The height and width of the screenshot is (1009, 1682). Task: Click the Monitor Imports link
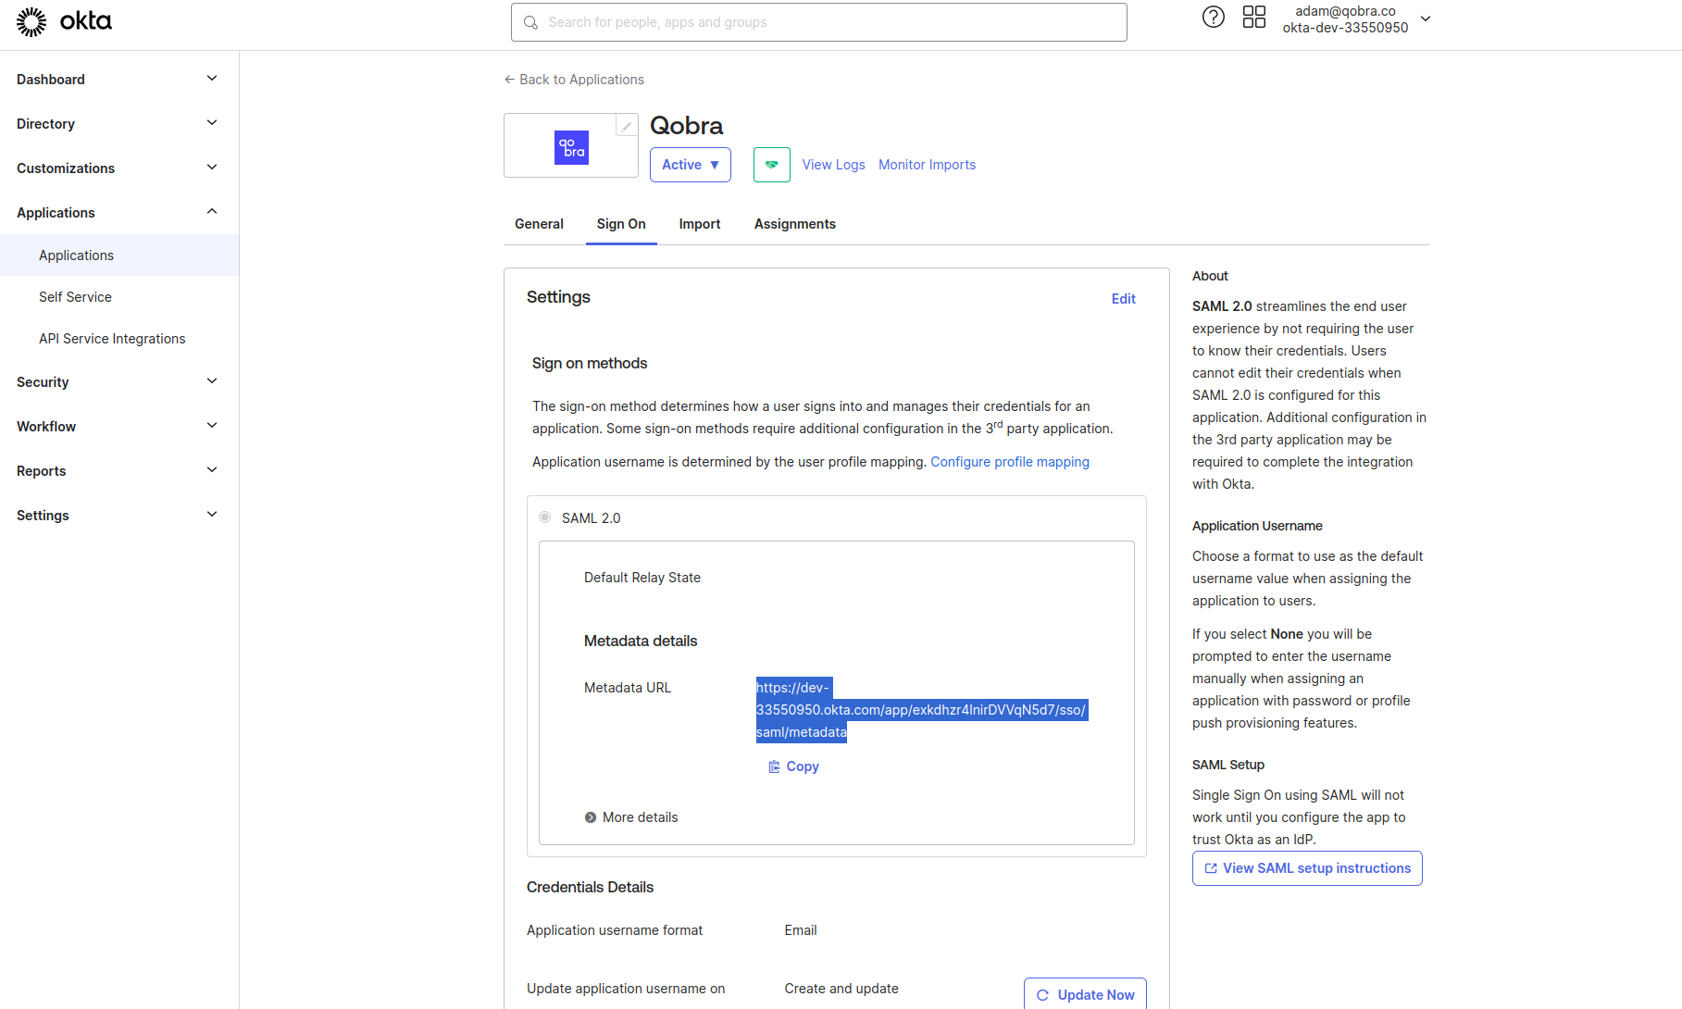927,165
